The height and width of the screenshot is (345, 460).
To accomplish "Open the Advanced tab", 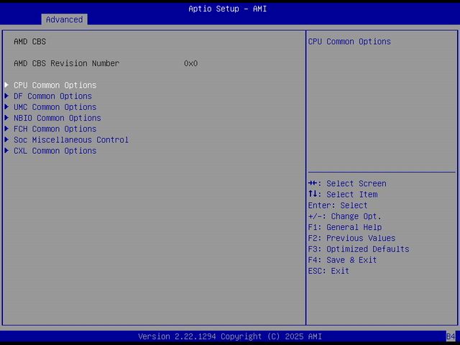I will tap(64, 19).
